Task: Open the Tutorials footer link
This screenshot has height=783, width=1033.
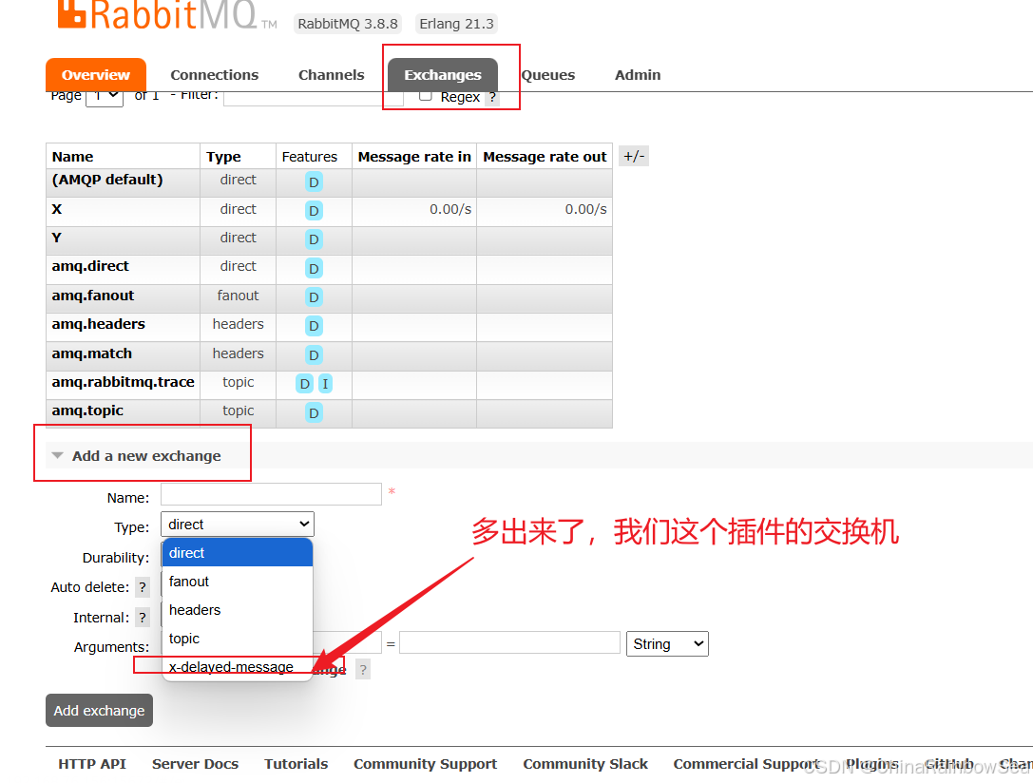Action: pyautogui.click(x=296, y=764)
